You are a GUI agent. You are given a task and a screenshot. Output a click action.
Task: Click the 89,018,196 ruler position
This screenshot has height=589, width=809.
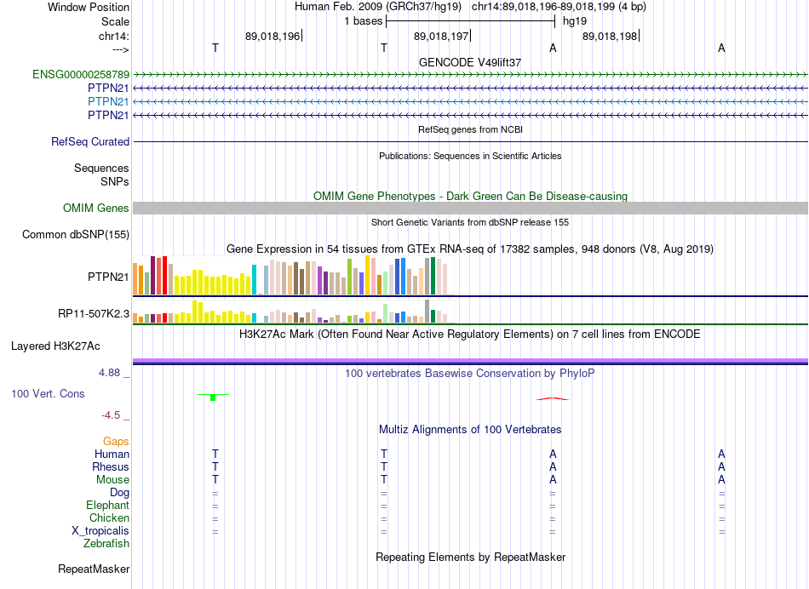(x=273, y=36)
